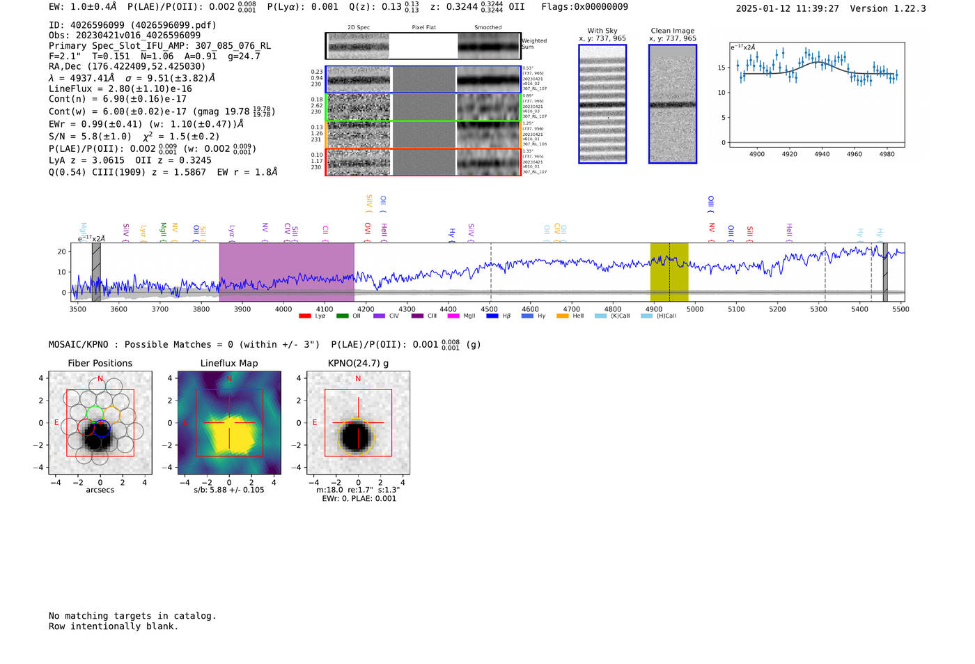Click the (H)CaII legend entry
This screenshot has width=975, height=664.
pyautogui.click(x=658, y=316)
